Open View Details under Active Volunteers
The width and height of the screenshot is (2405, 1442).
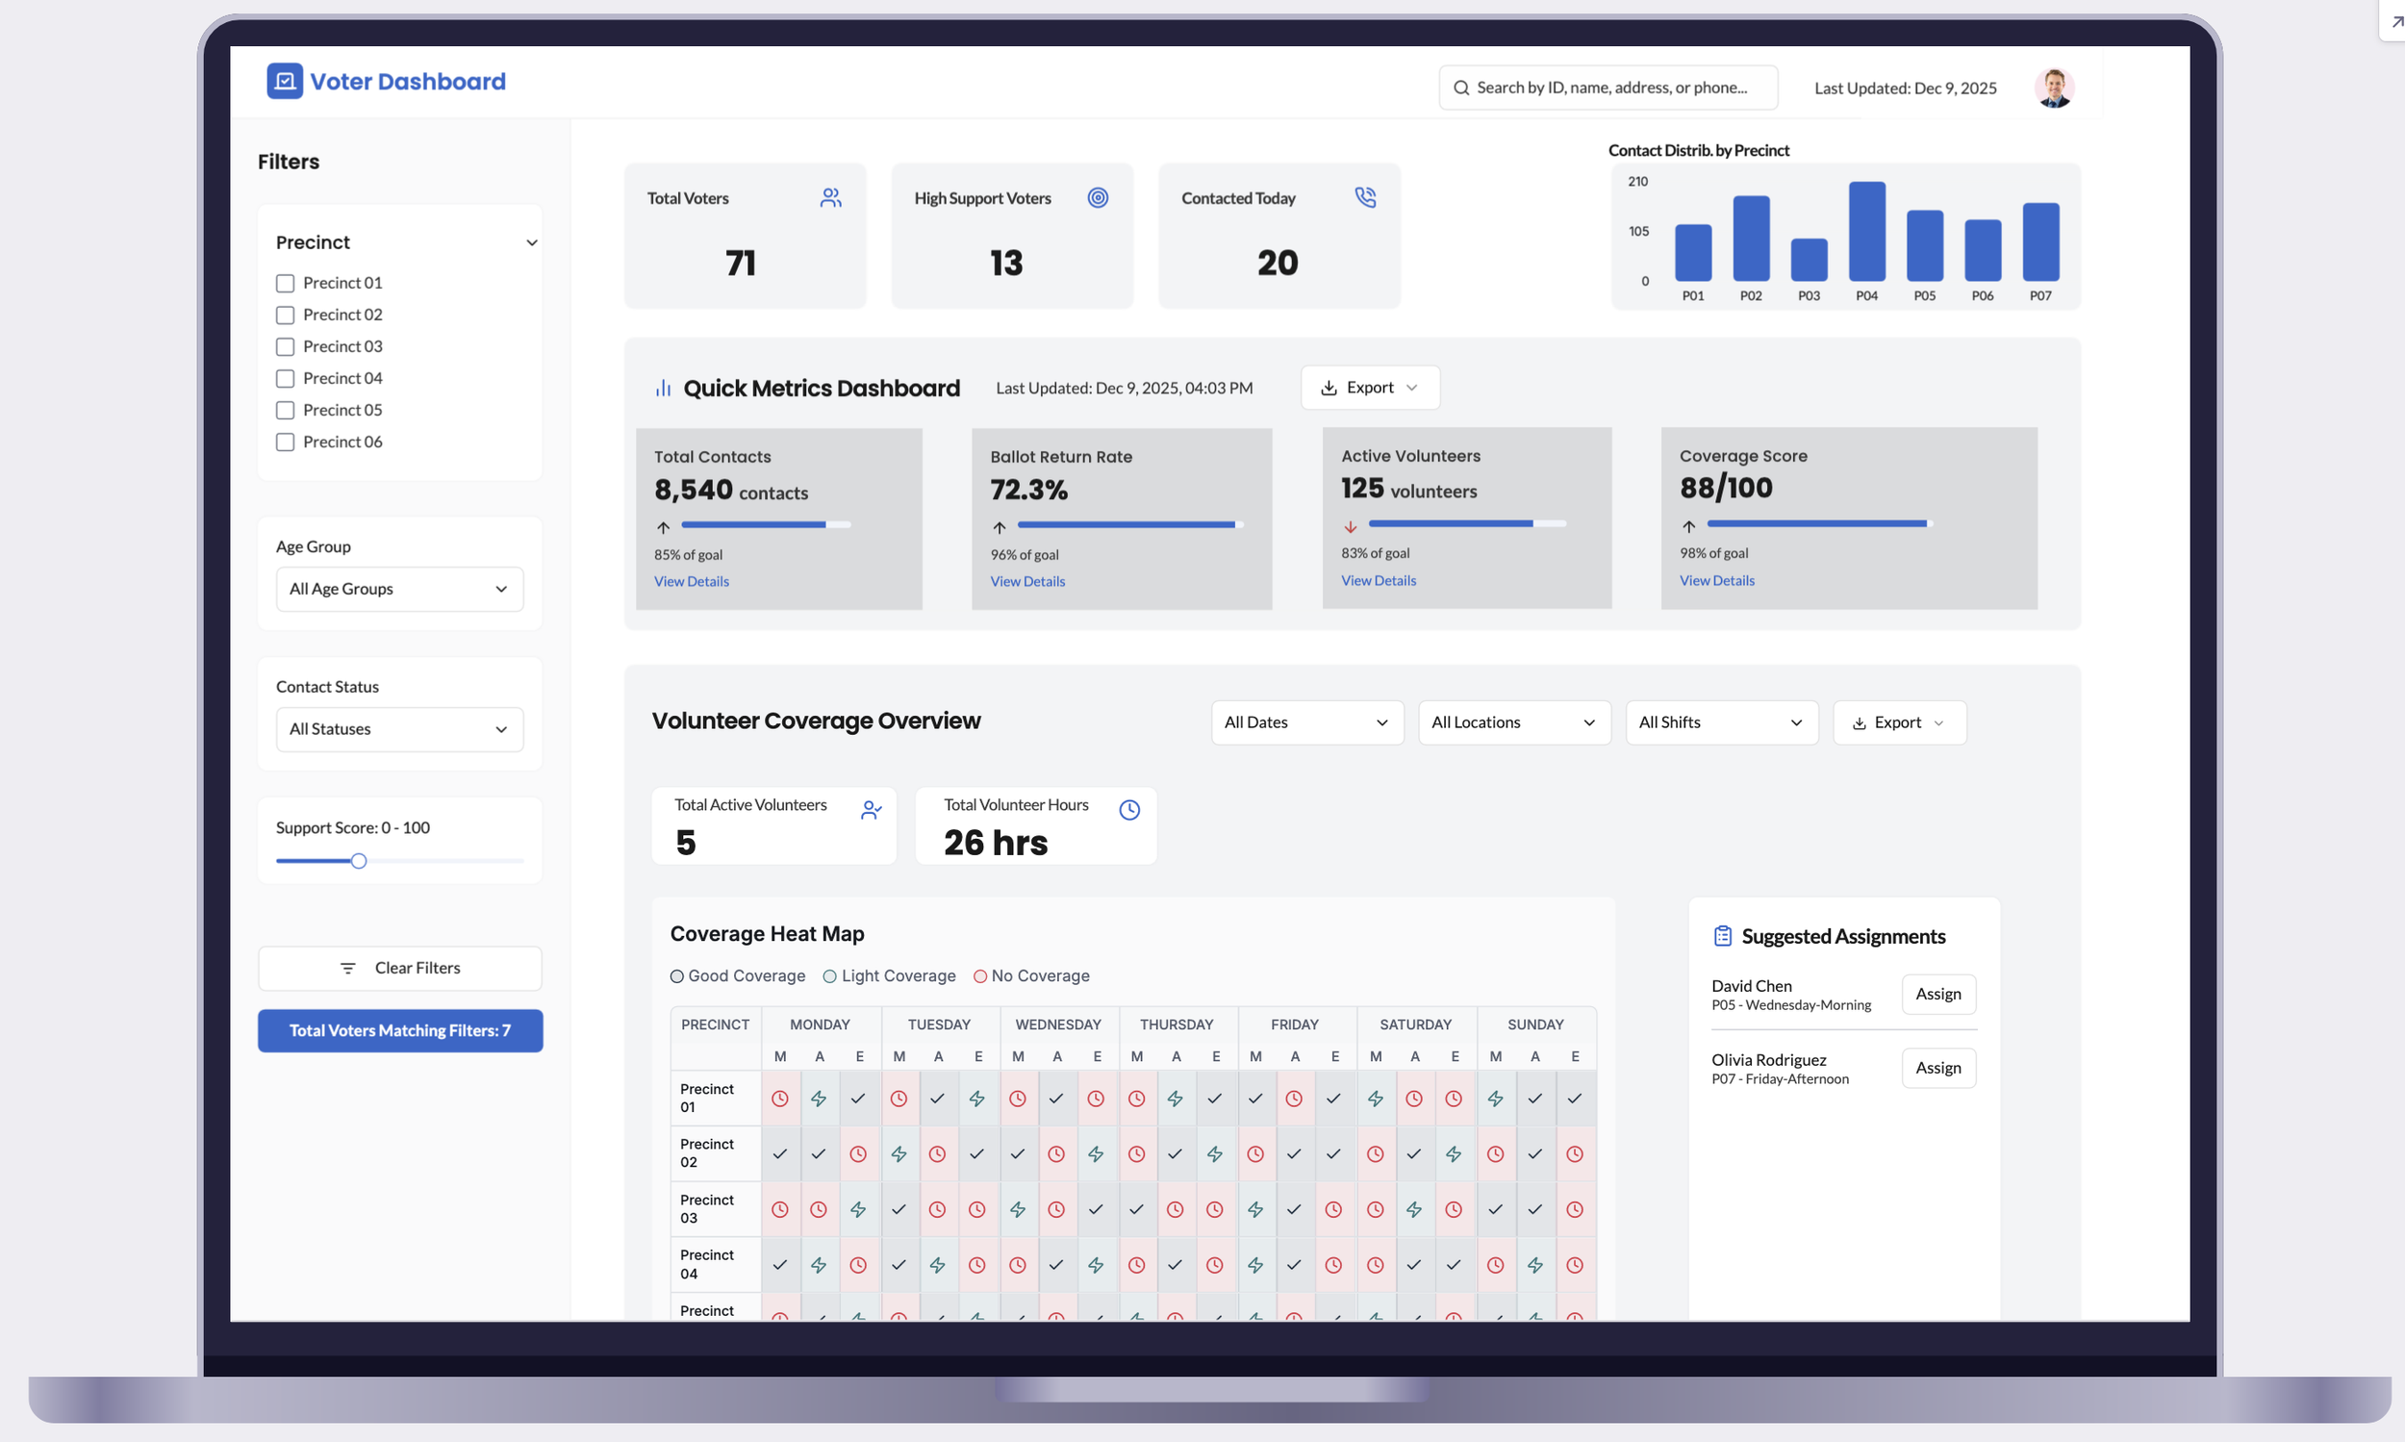(x=1378, y=581)
